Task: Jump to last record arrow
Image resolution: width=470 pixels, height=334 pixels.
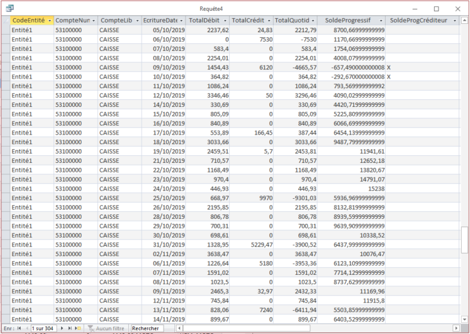Action: (70, 328)
